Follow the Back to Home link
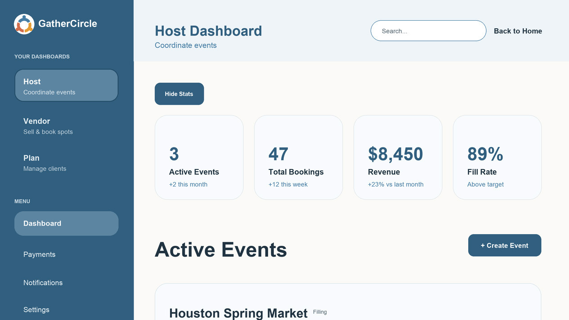The width and height of the screenshot is (569, 320). pyautogui.click(x=518, y=31)
